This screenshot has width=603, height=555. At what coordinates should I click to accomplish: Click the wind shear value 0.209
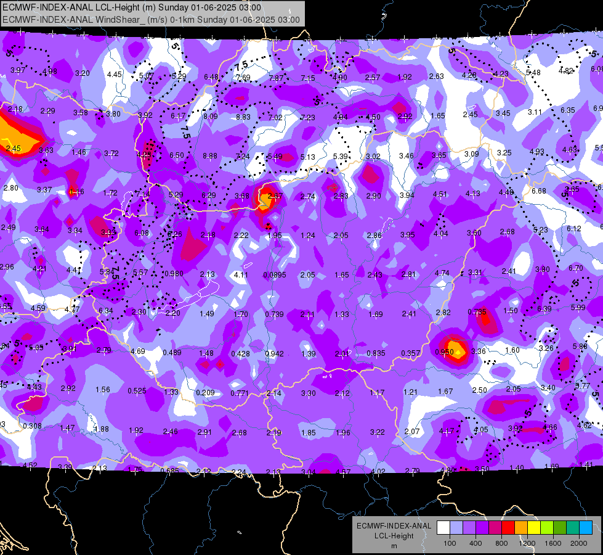pyautogui.click(x=205, y=392)
